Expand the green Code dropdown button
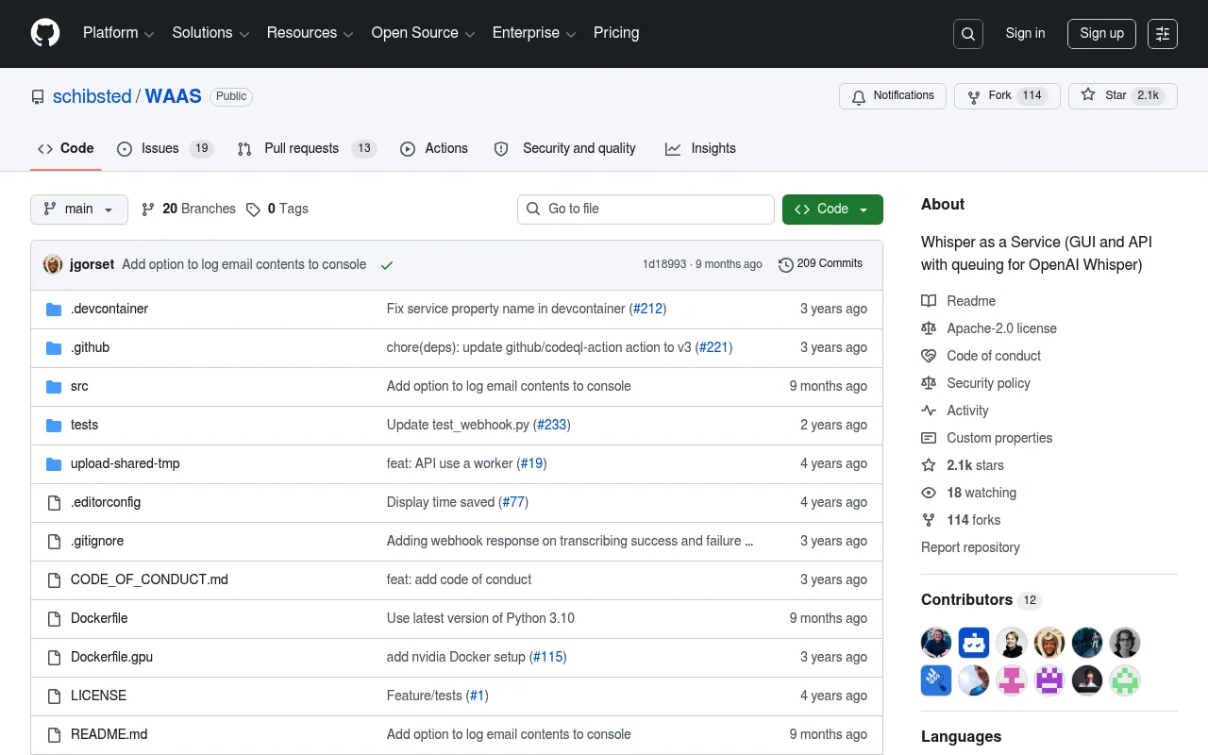This screenshot has height=755, width=1208. click(x=832, y=210)
